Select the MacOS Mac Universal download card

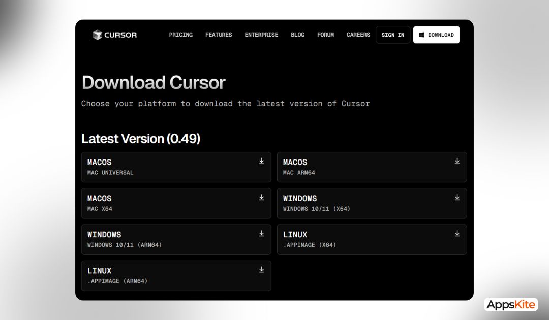[x=176, y=167]
